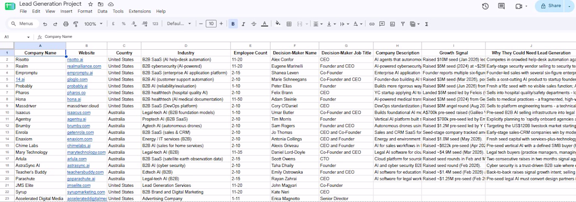Check the cloud save status icon
576x202 pixels.
pyautogui.click(x=110, y=4)
